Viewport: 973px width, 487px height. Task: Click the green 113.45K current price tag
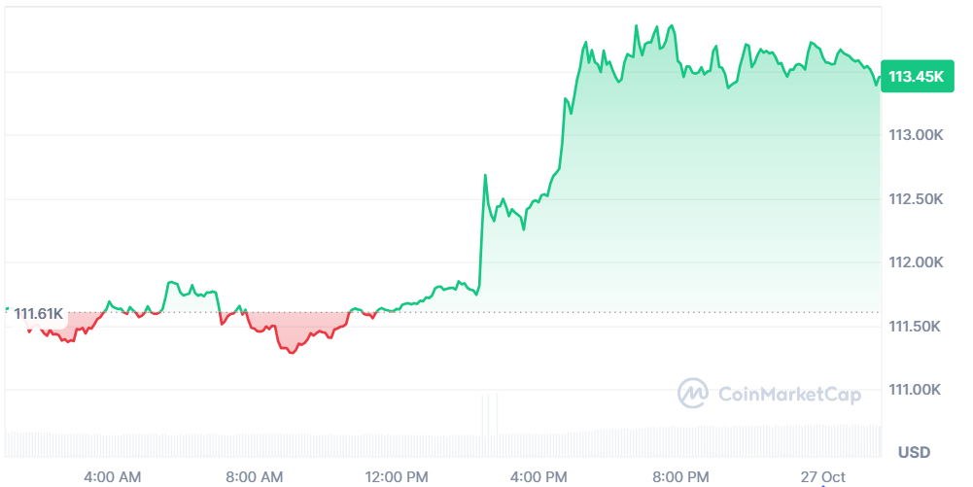[916, 77]
